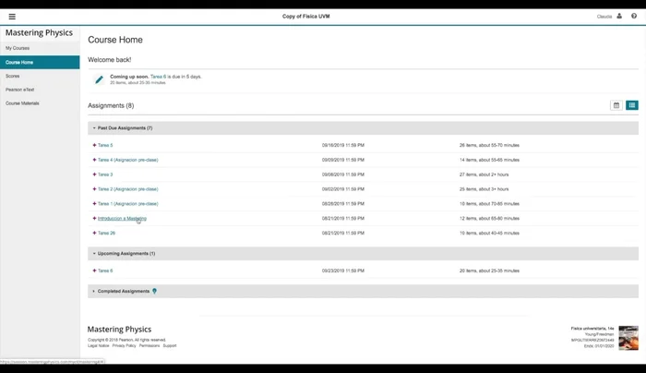Switch to calendar view of assignments
This screenshot has width=646, height=373.
pos(616,105)
